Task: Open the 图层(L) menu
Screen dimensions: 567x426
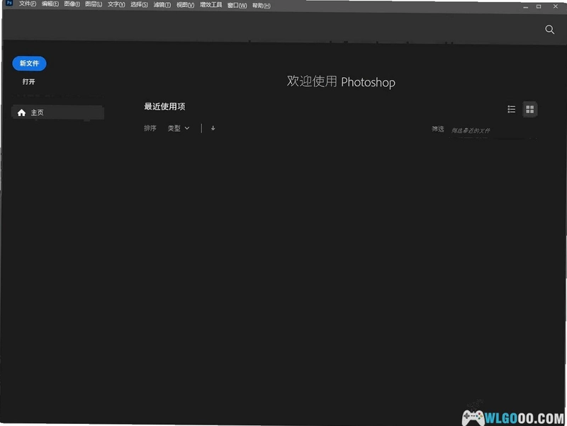Action: pos(94,4)
